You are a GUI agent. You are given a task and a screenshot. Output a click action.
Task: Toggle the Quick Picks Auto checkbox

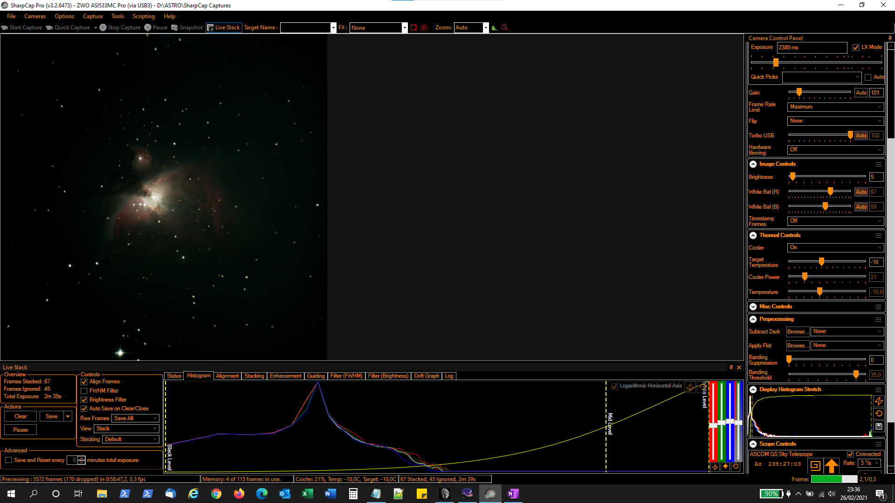(868, 77)
